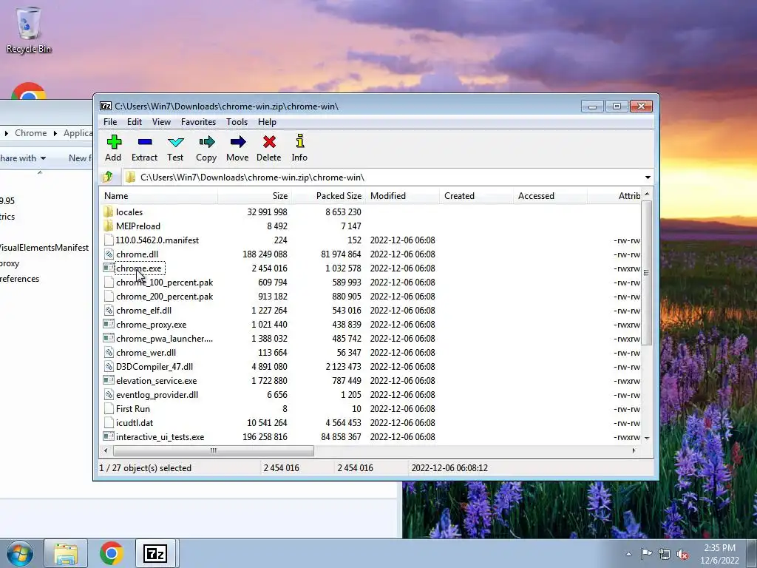
Task: Click the 7-Zip taskbar button
Action: pos(155,553)
